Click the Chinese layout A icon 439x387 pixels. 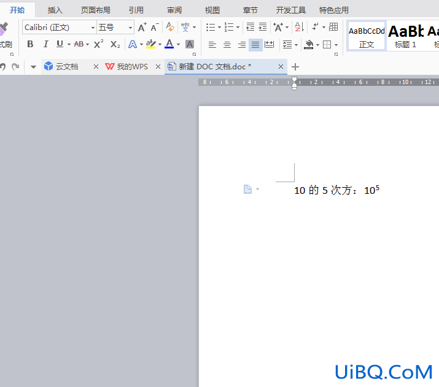tap(278, 27)
